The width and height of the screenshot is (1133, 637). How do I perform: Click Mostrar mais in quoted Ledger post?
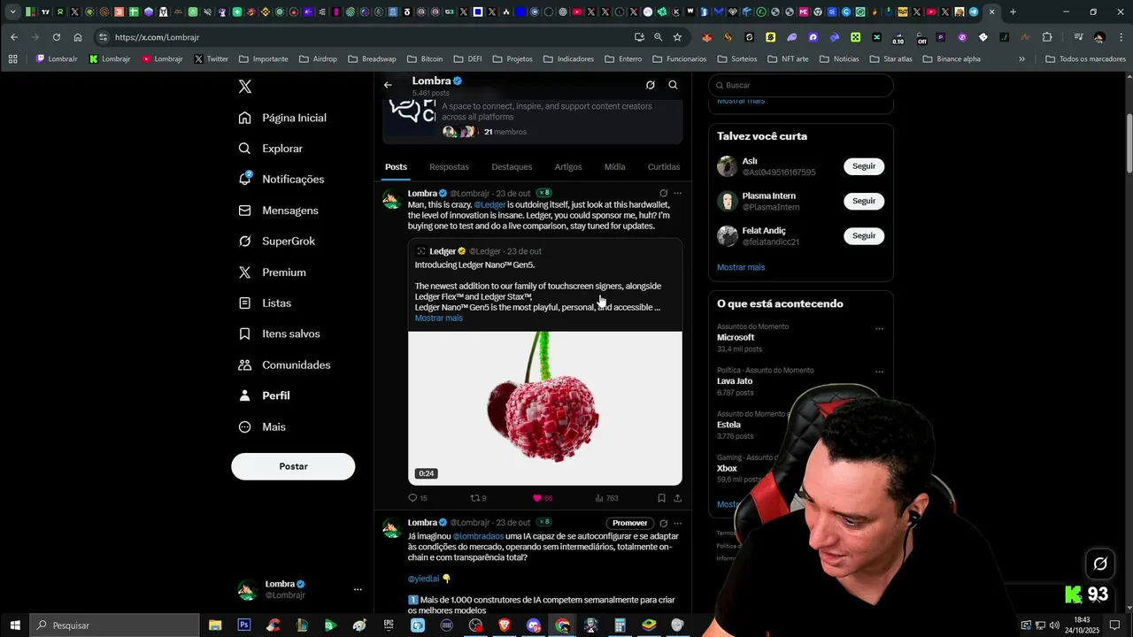[x=438, y=318]
